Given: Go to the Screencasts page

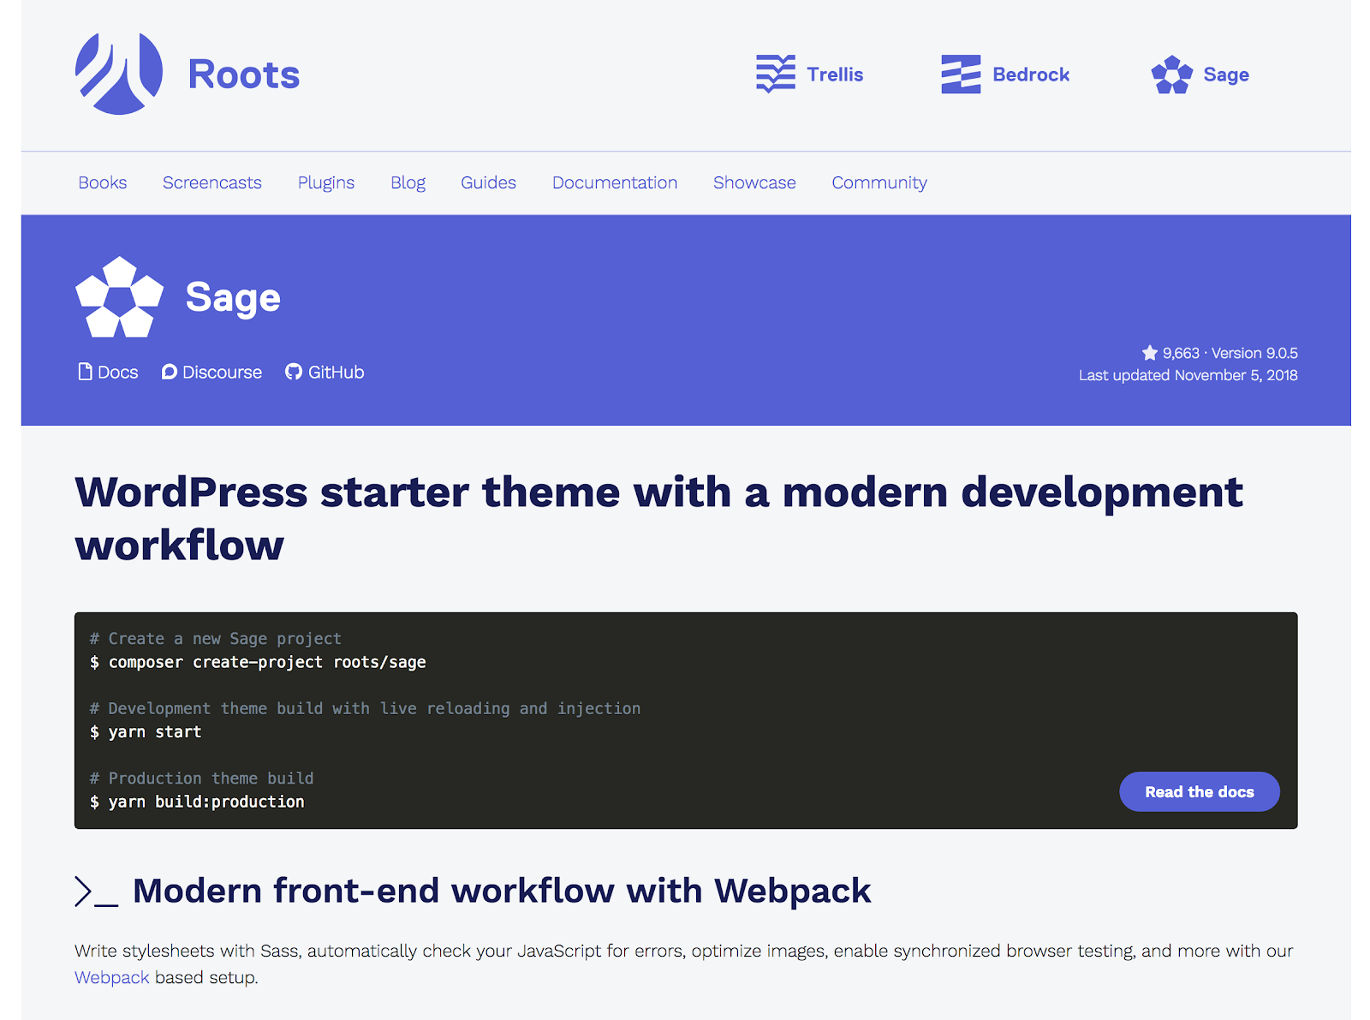Looking at the screenshot, I should click(211, 182).
